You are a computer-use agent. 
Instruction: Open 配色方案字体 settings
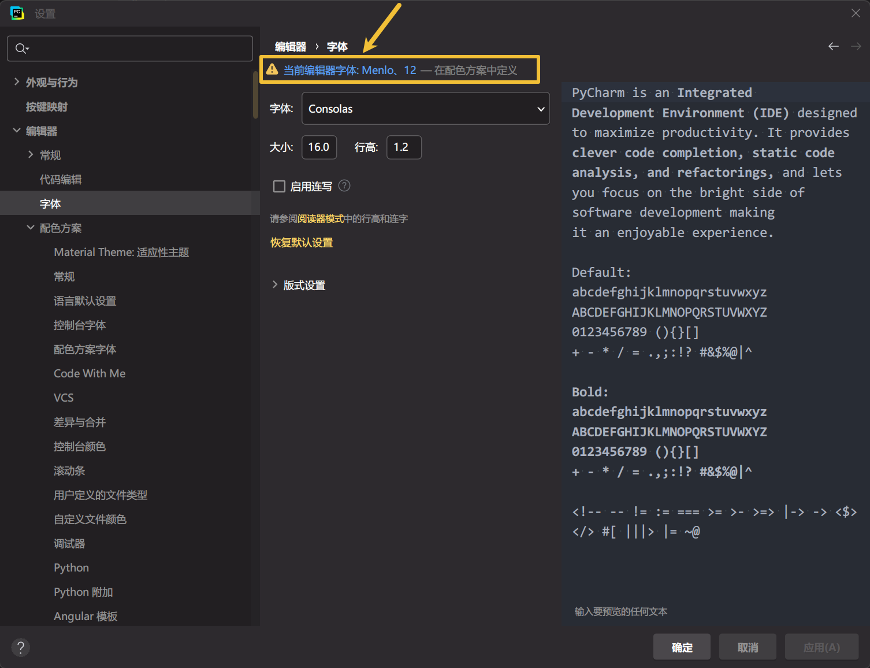(x=85, y=350)
